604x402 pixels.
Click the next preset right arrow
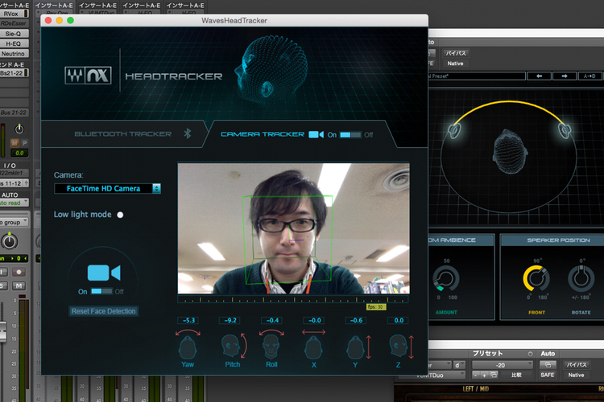(x=565, y=76)
